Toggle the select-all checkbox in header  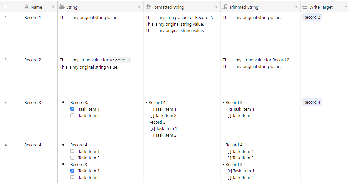[6, 7]
